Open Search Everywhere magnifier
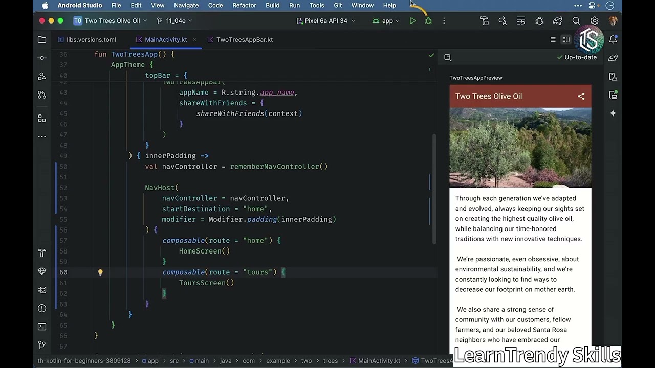 (576, 21)
